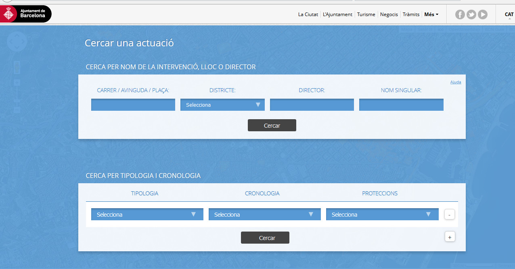Open the CAT language selector
515x269 pixels.
pos(509,14)
